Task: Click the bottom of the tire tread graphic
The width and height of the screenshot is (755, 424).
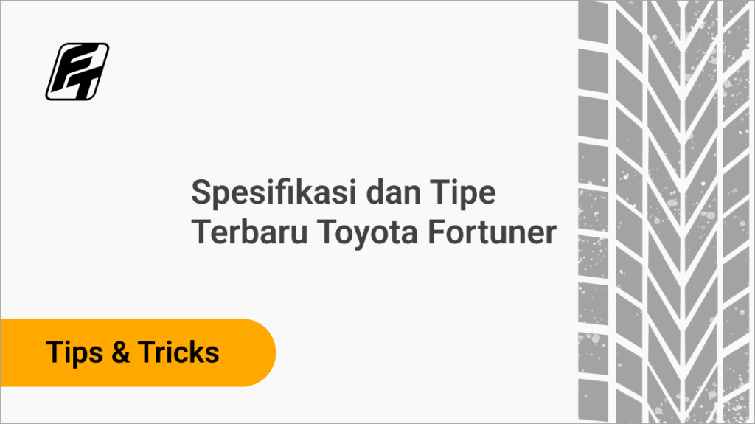Action: click(665, 413)
